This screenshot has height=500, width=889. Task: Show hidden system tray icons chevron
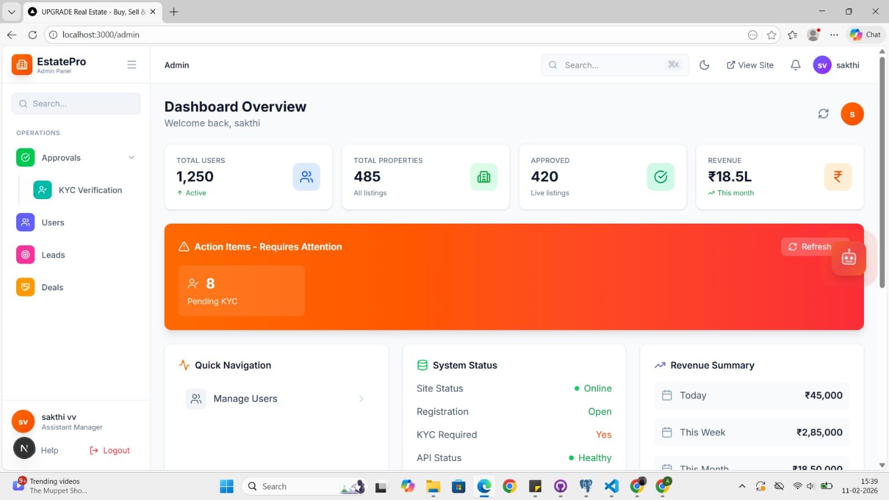click(742, 486)
